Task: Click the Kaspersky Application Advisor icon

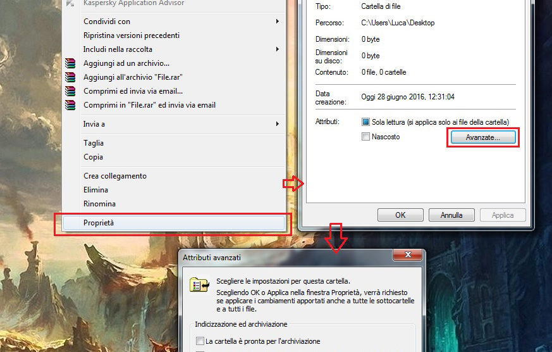Action: [70, 3]
